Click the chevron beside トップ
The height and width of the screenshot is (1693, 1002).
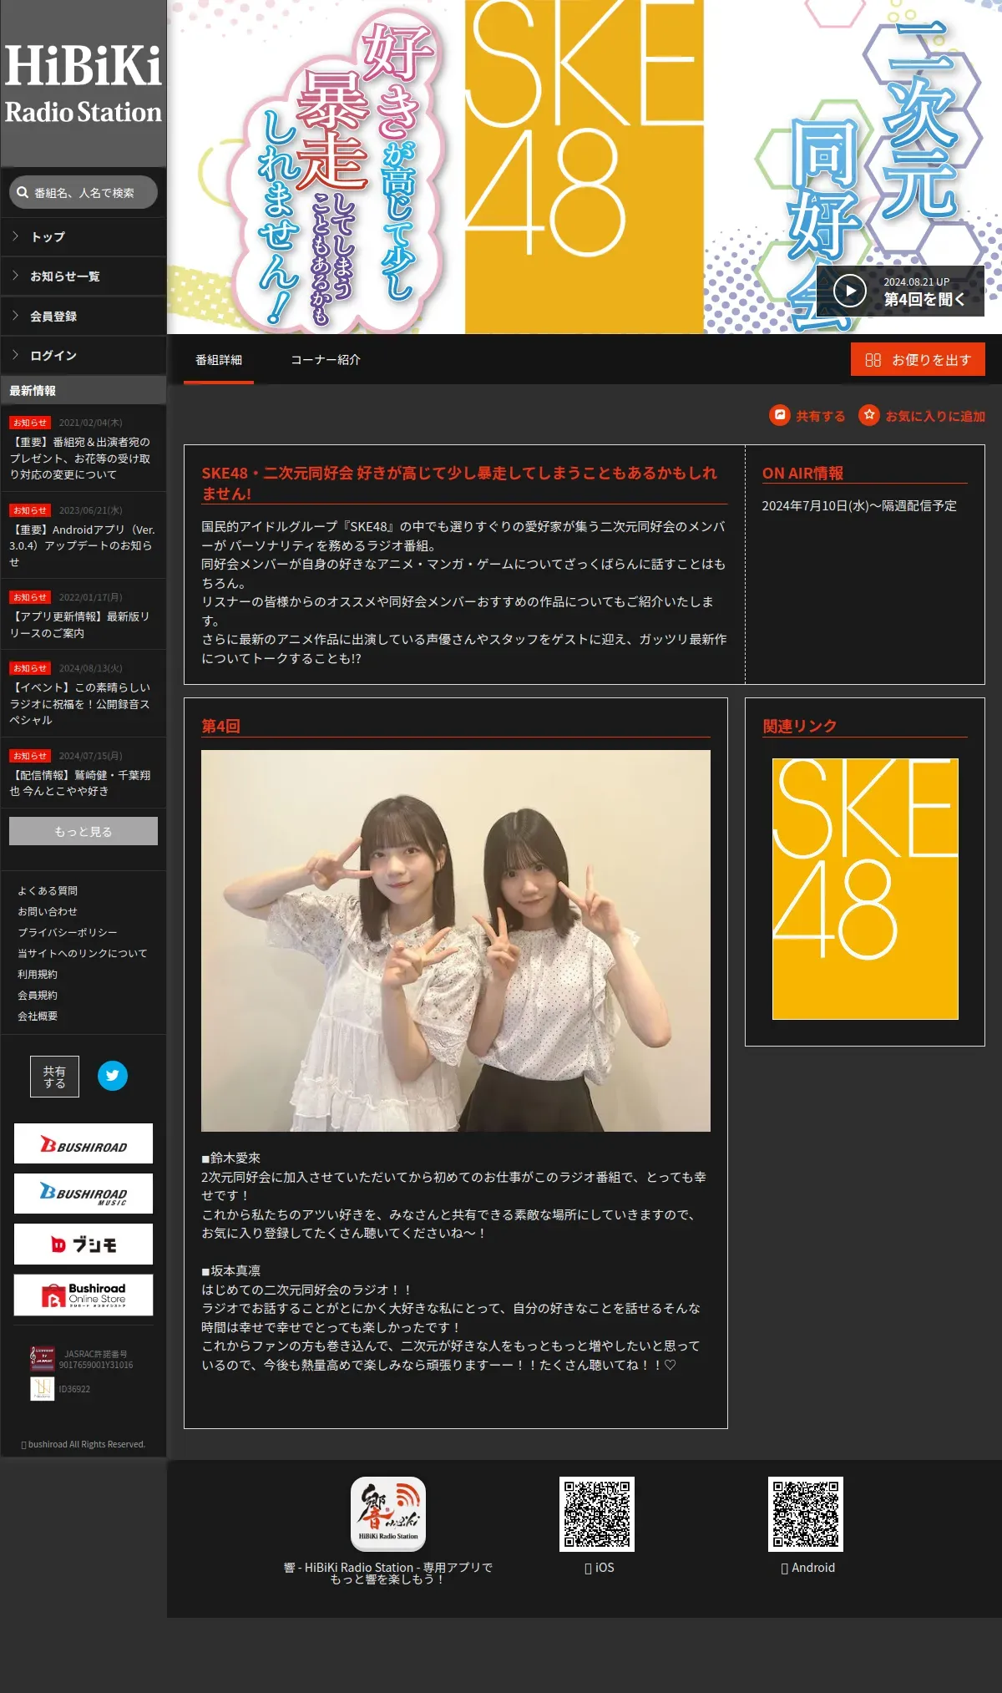15,236
